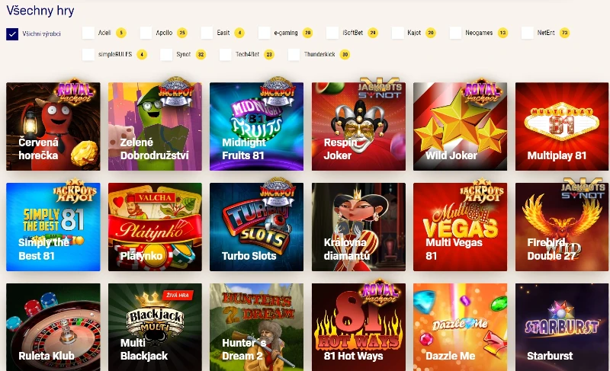Check the Thunderkick filter box
The height and width of the screenshot is (371, 610).
click(294, 54)
